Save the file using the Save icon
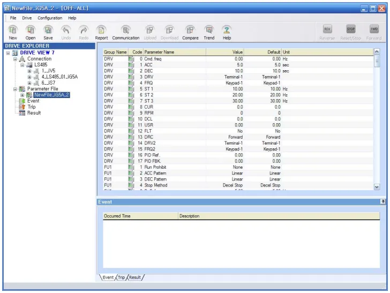Screen dimensions: 390x293 coord(48,31)
